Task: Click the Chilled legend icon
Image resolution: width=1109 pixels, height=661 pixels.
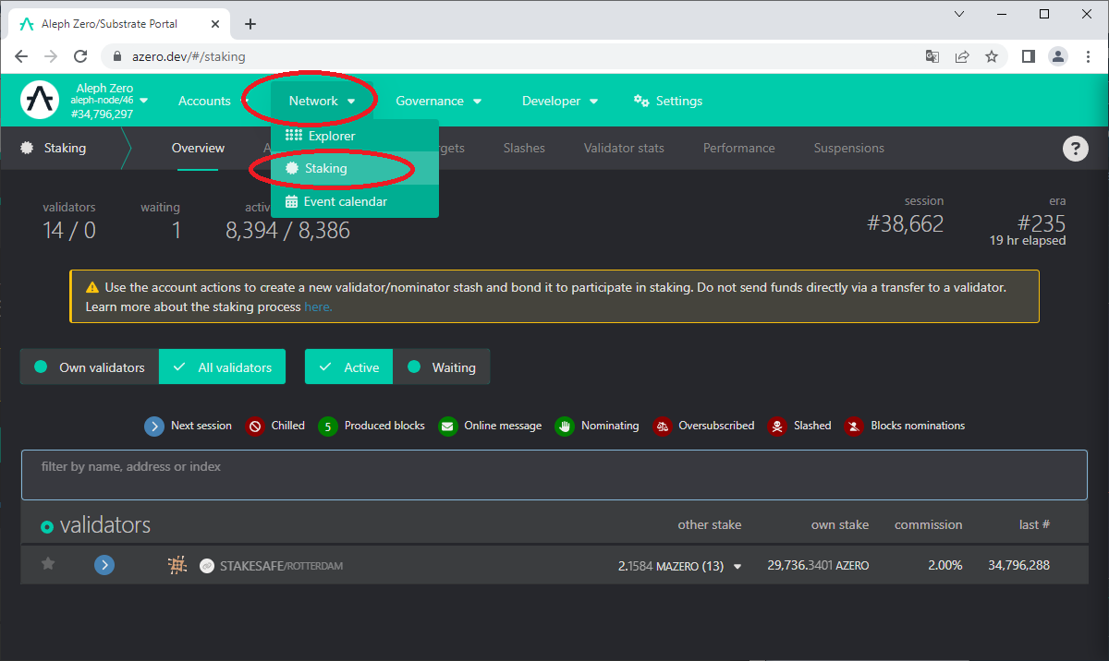Action: click(255, 427)
